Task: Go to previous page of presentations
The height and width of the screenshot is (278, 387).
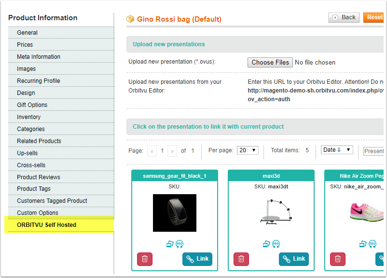Action: click(x=152, y=151)
